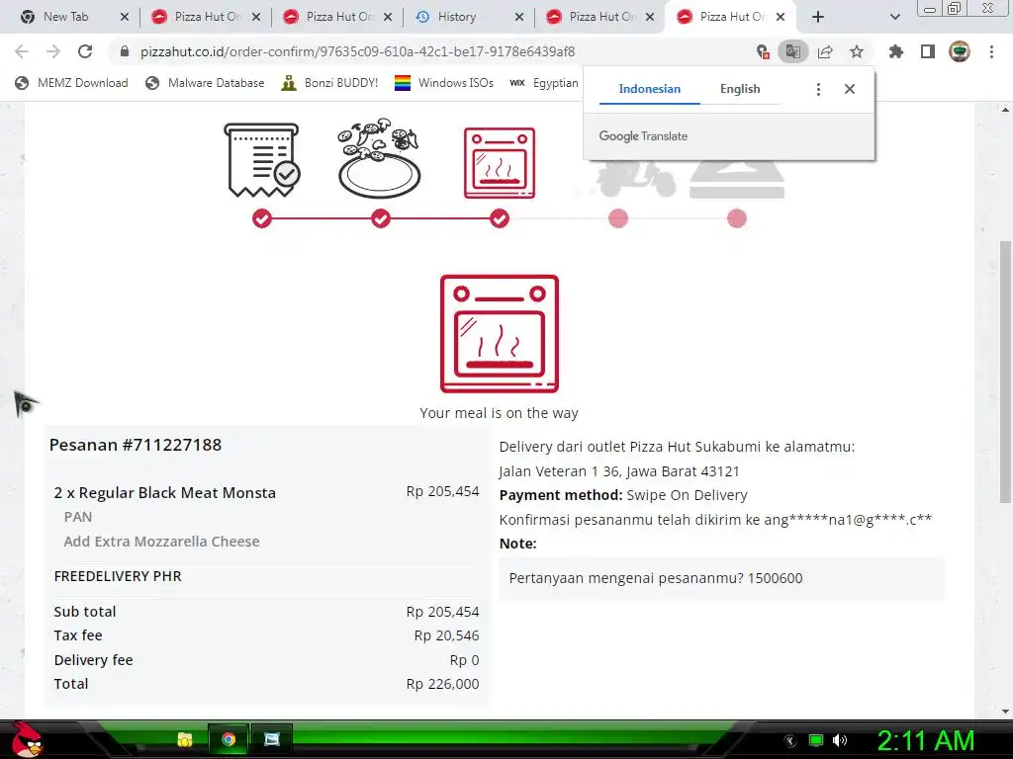The image size is (1013, 759).
Task: Click order number Pesanan #711227188
Action: 135,445
